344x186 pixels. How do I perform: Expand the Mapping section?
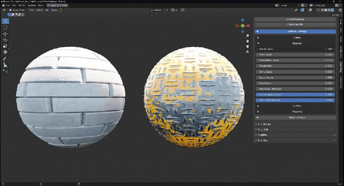point(295,111)
